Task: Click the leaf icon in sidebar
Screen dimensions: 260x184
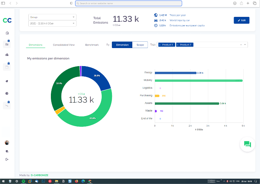Action: (7, 81)
